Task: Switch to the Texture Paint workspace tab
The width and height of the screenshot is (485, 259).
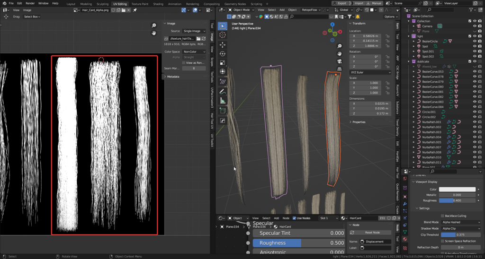Action: pyautogui.click(x=140, y=3)
